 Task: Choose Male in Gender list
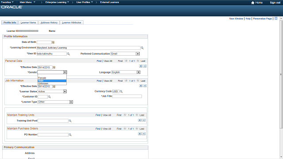(52, 81)
